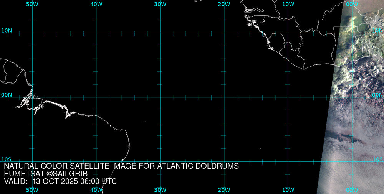Click the grid intersection of equator and 20W

tap(224, 97)
